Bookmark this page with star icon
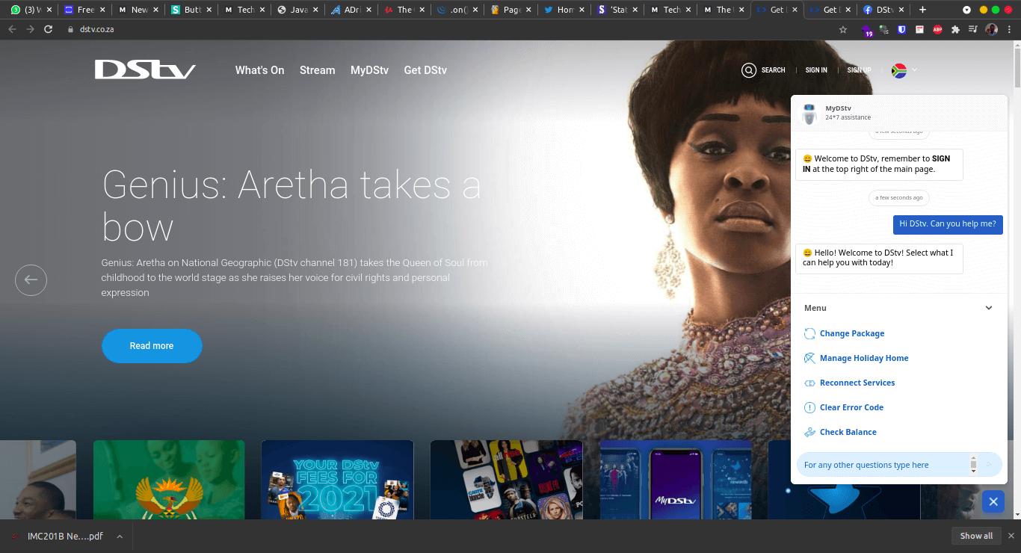 click(843, 29)
